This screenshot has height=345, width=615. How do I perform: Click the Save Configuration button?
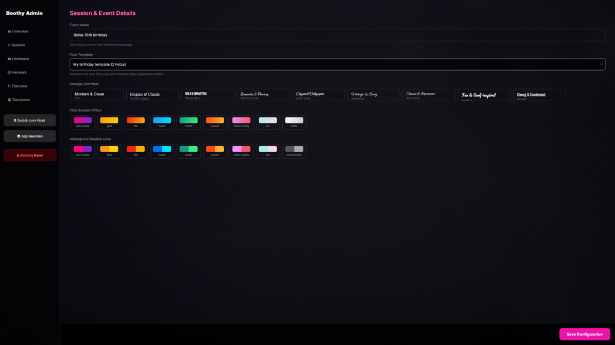pos(584,334)
